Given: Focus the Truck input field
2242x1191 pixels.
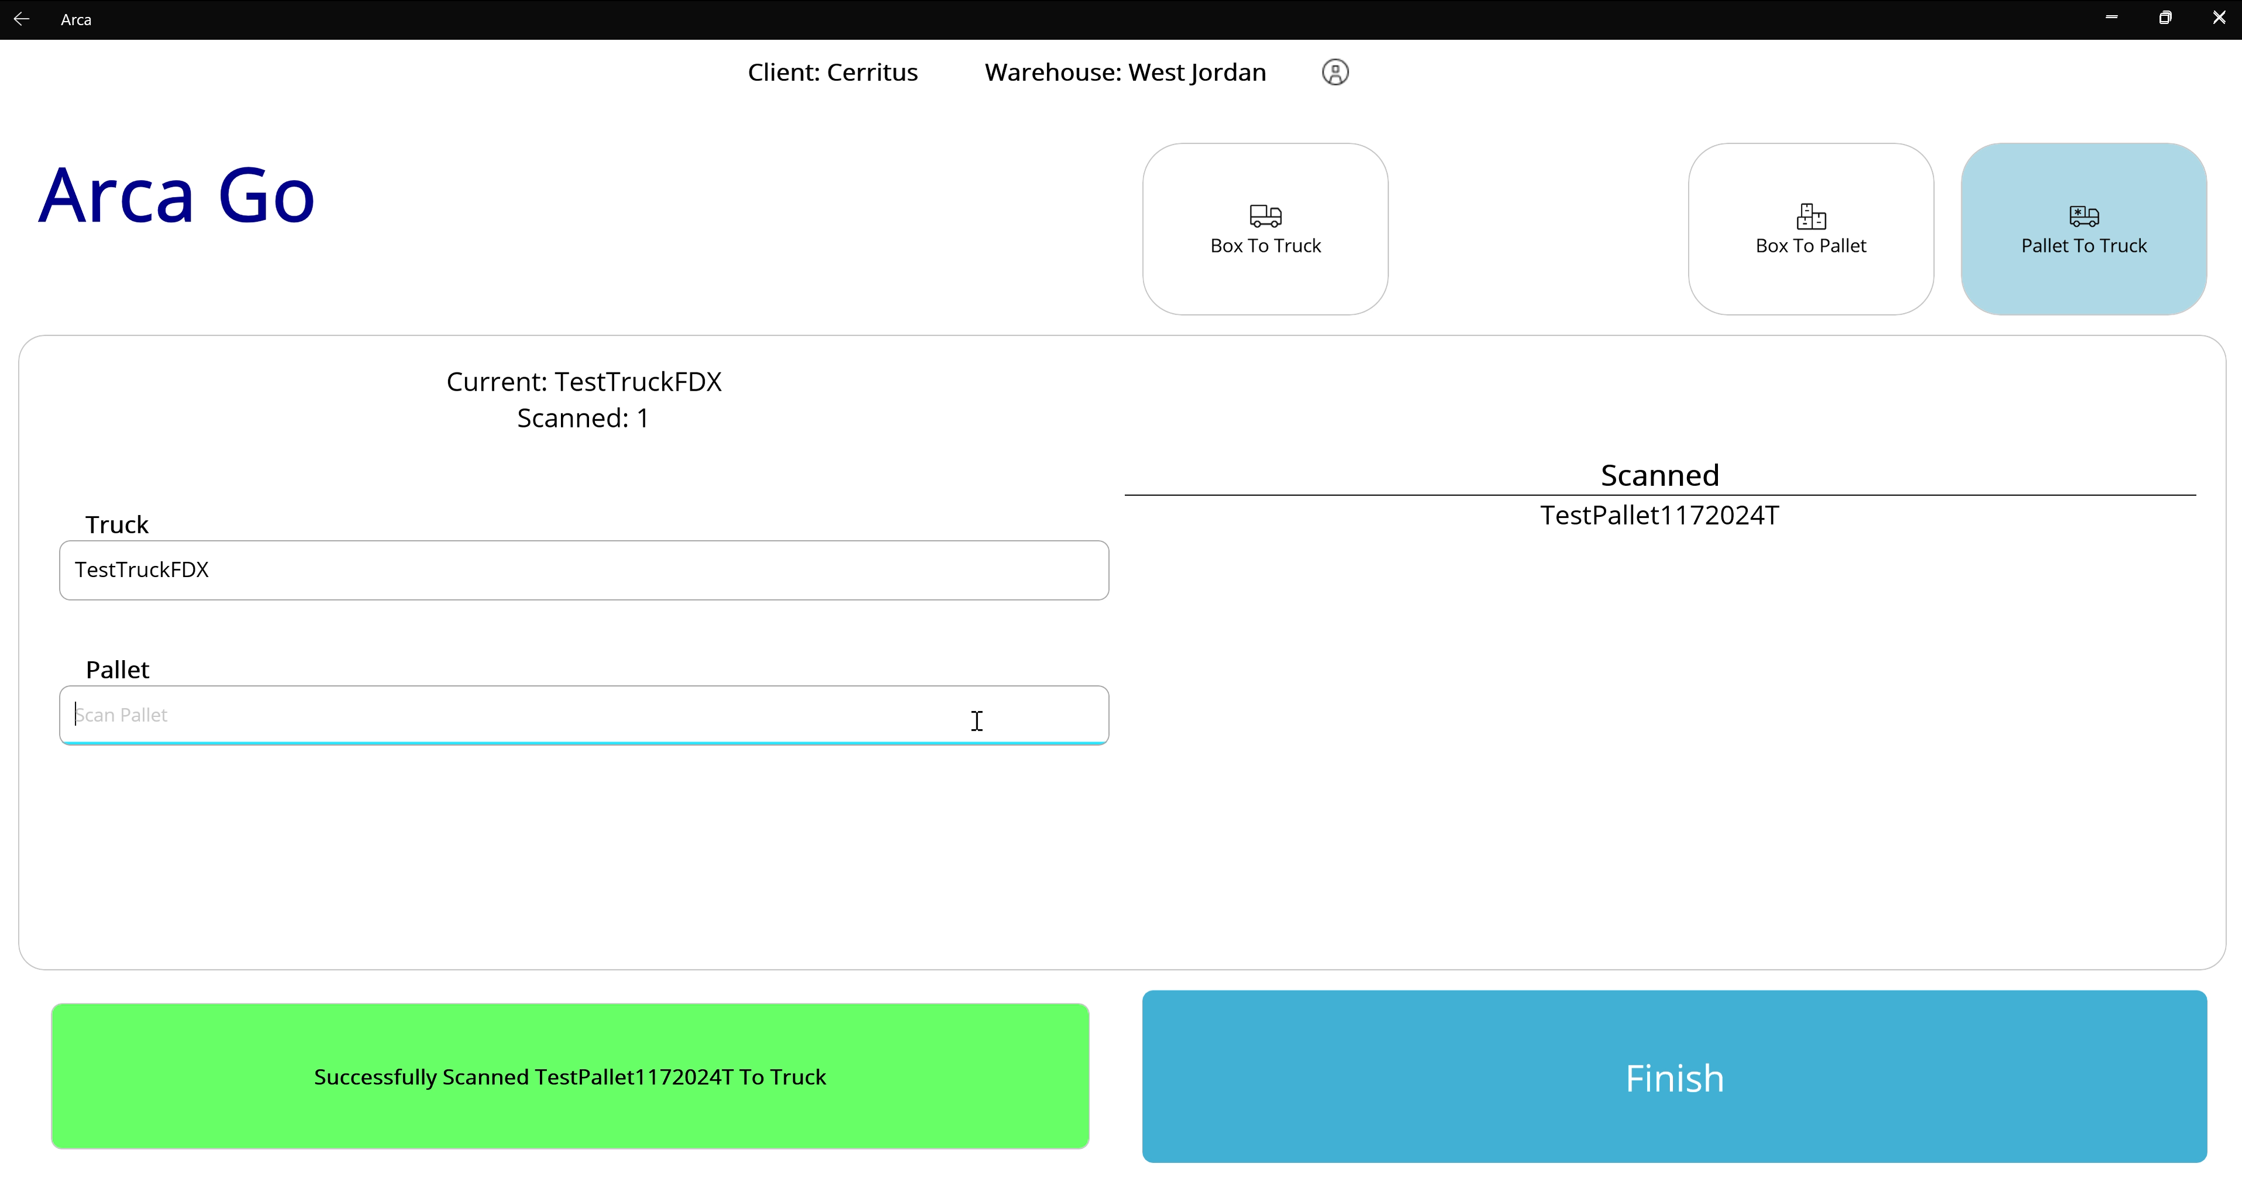Looking at the screenshot, I should click(x=584, y=570).
